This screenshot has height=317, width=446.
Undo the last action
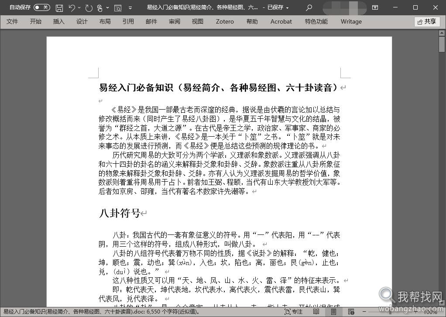point(72,8)
